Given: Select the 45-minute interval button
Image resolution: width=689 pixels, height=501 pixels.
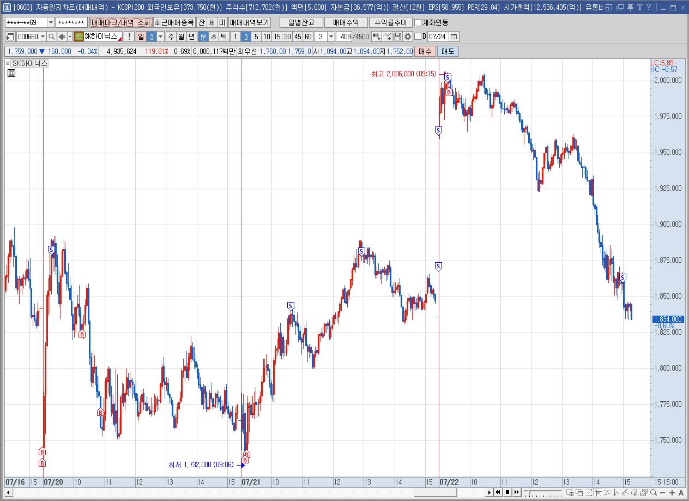Looking at the screenshot, I should point(298,37).
